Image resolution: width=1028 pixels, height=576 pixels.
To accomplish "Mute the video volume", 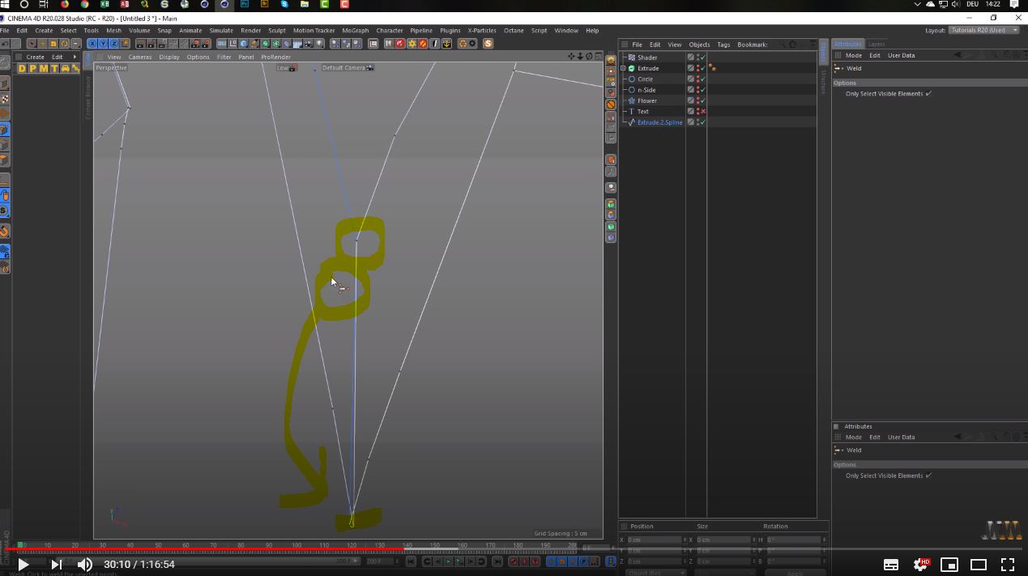I will [x=85, y=564].
